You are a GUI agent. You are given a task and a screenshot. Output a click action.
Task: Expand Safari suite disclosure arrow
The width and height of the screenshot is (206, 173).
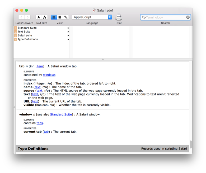[x=68, y=36]
